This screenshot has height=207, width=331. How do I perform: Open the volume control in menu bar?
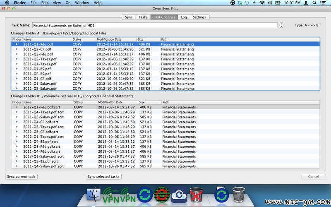270,3
